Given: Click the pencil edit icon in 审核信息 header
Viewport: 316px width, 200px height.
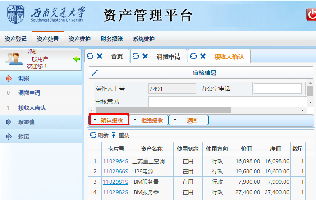Looking at the screenshot, I should click(95, 73).
